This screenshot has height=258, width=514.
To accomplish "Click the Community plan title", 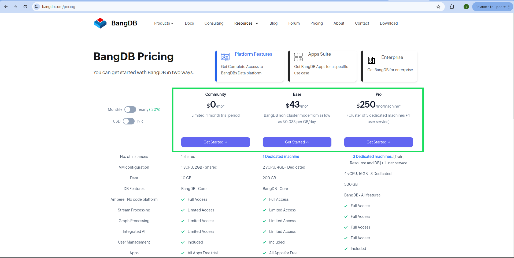I will [x=216, y=94].
